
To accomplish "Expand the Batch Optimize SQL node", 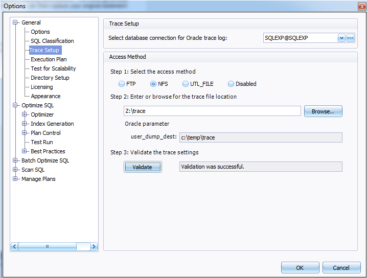I will click(x=16, y=160).
